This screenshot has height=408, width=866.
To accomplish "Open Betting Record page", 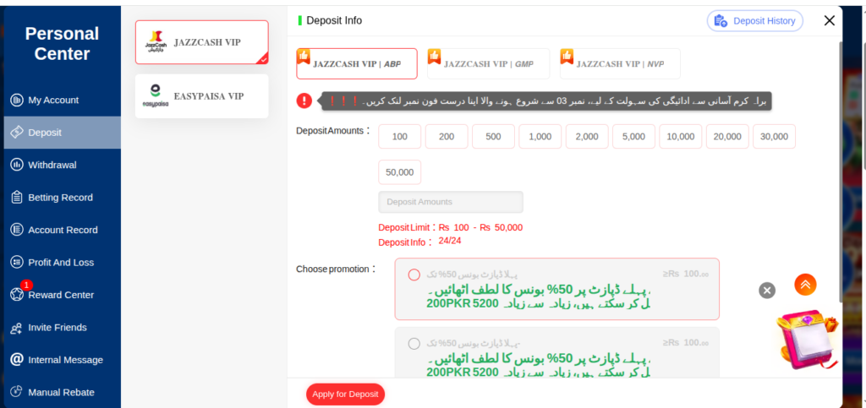I will (63, 198).
